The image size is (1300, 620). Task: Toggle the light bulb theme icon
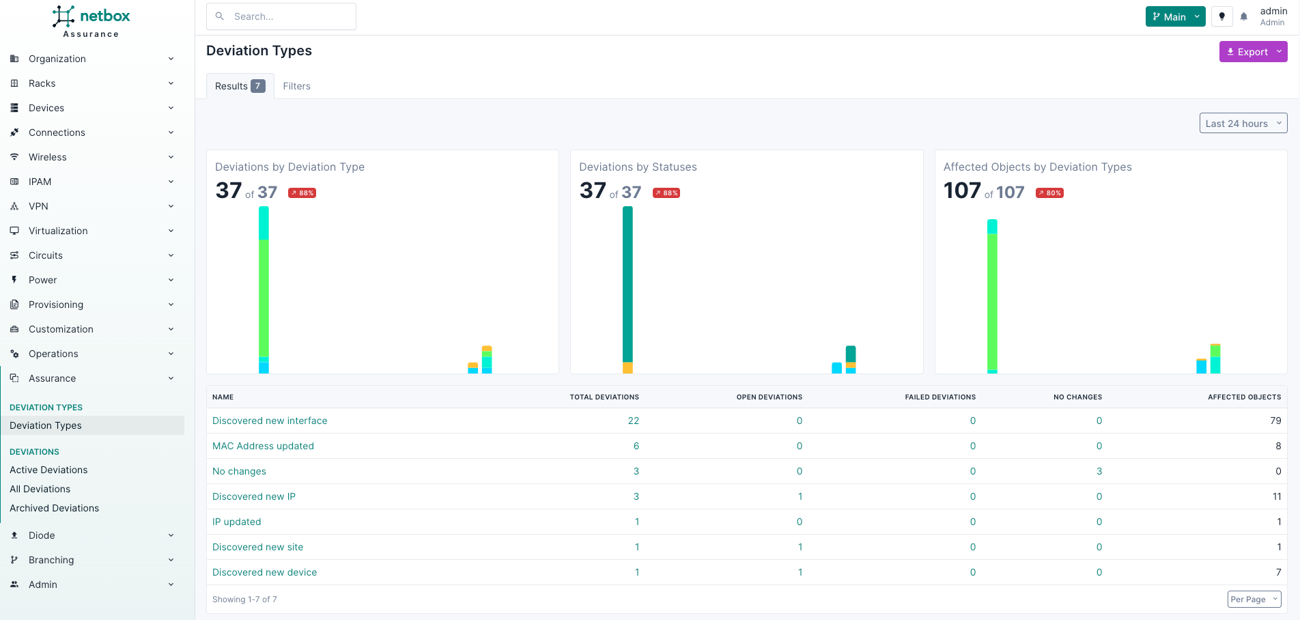(1221, 17)
